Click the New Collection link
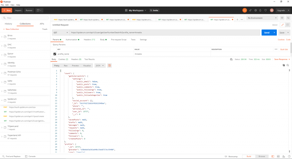The image size is (292, 159). pyautogui.click(x=11, y=29)
